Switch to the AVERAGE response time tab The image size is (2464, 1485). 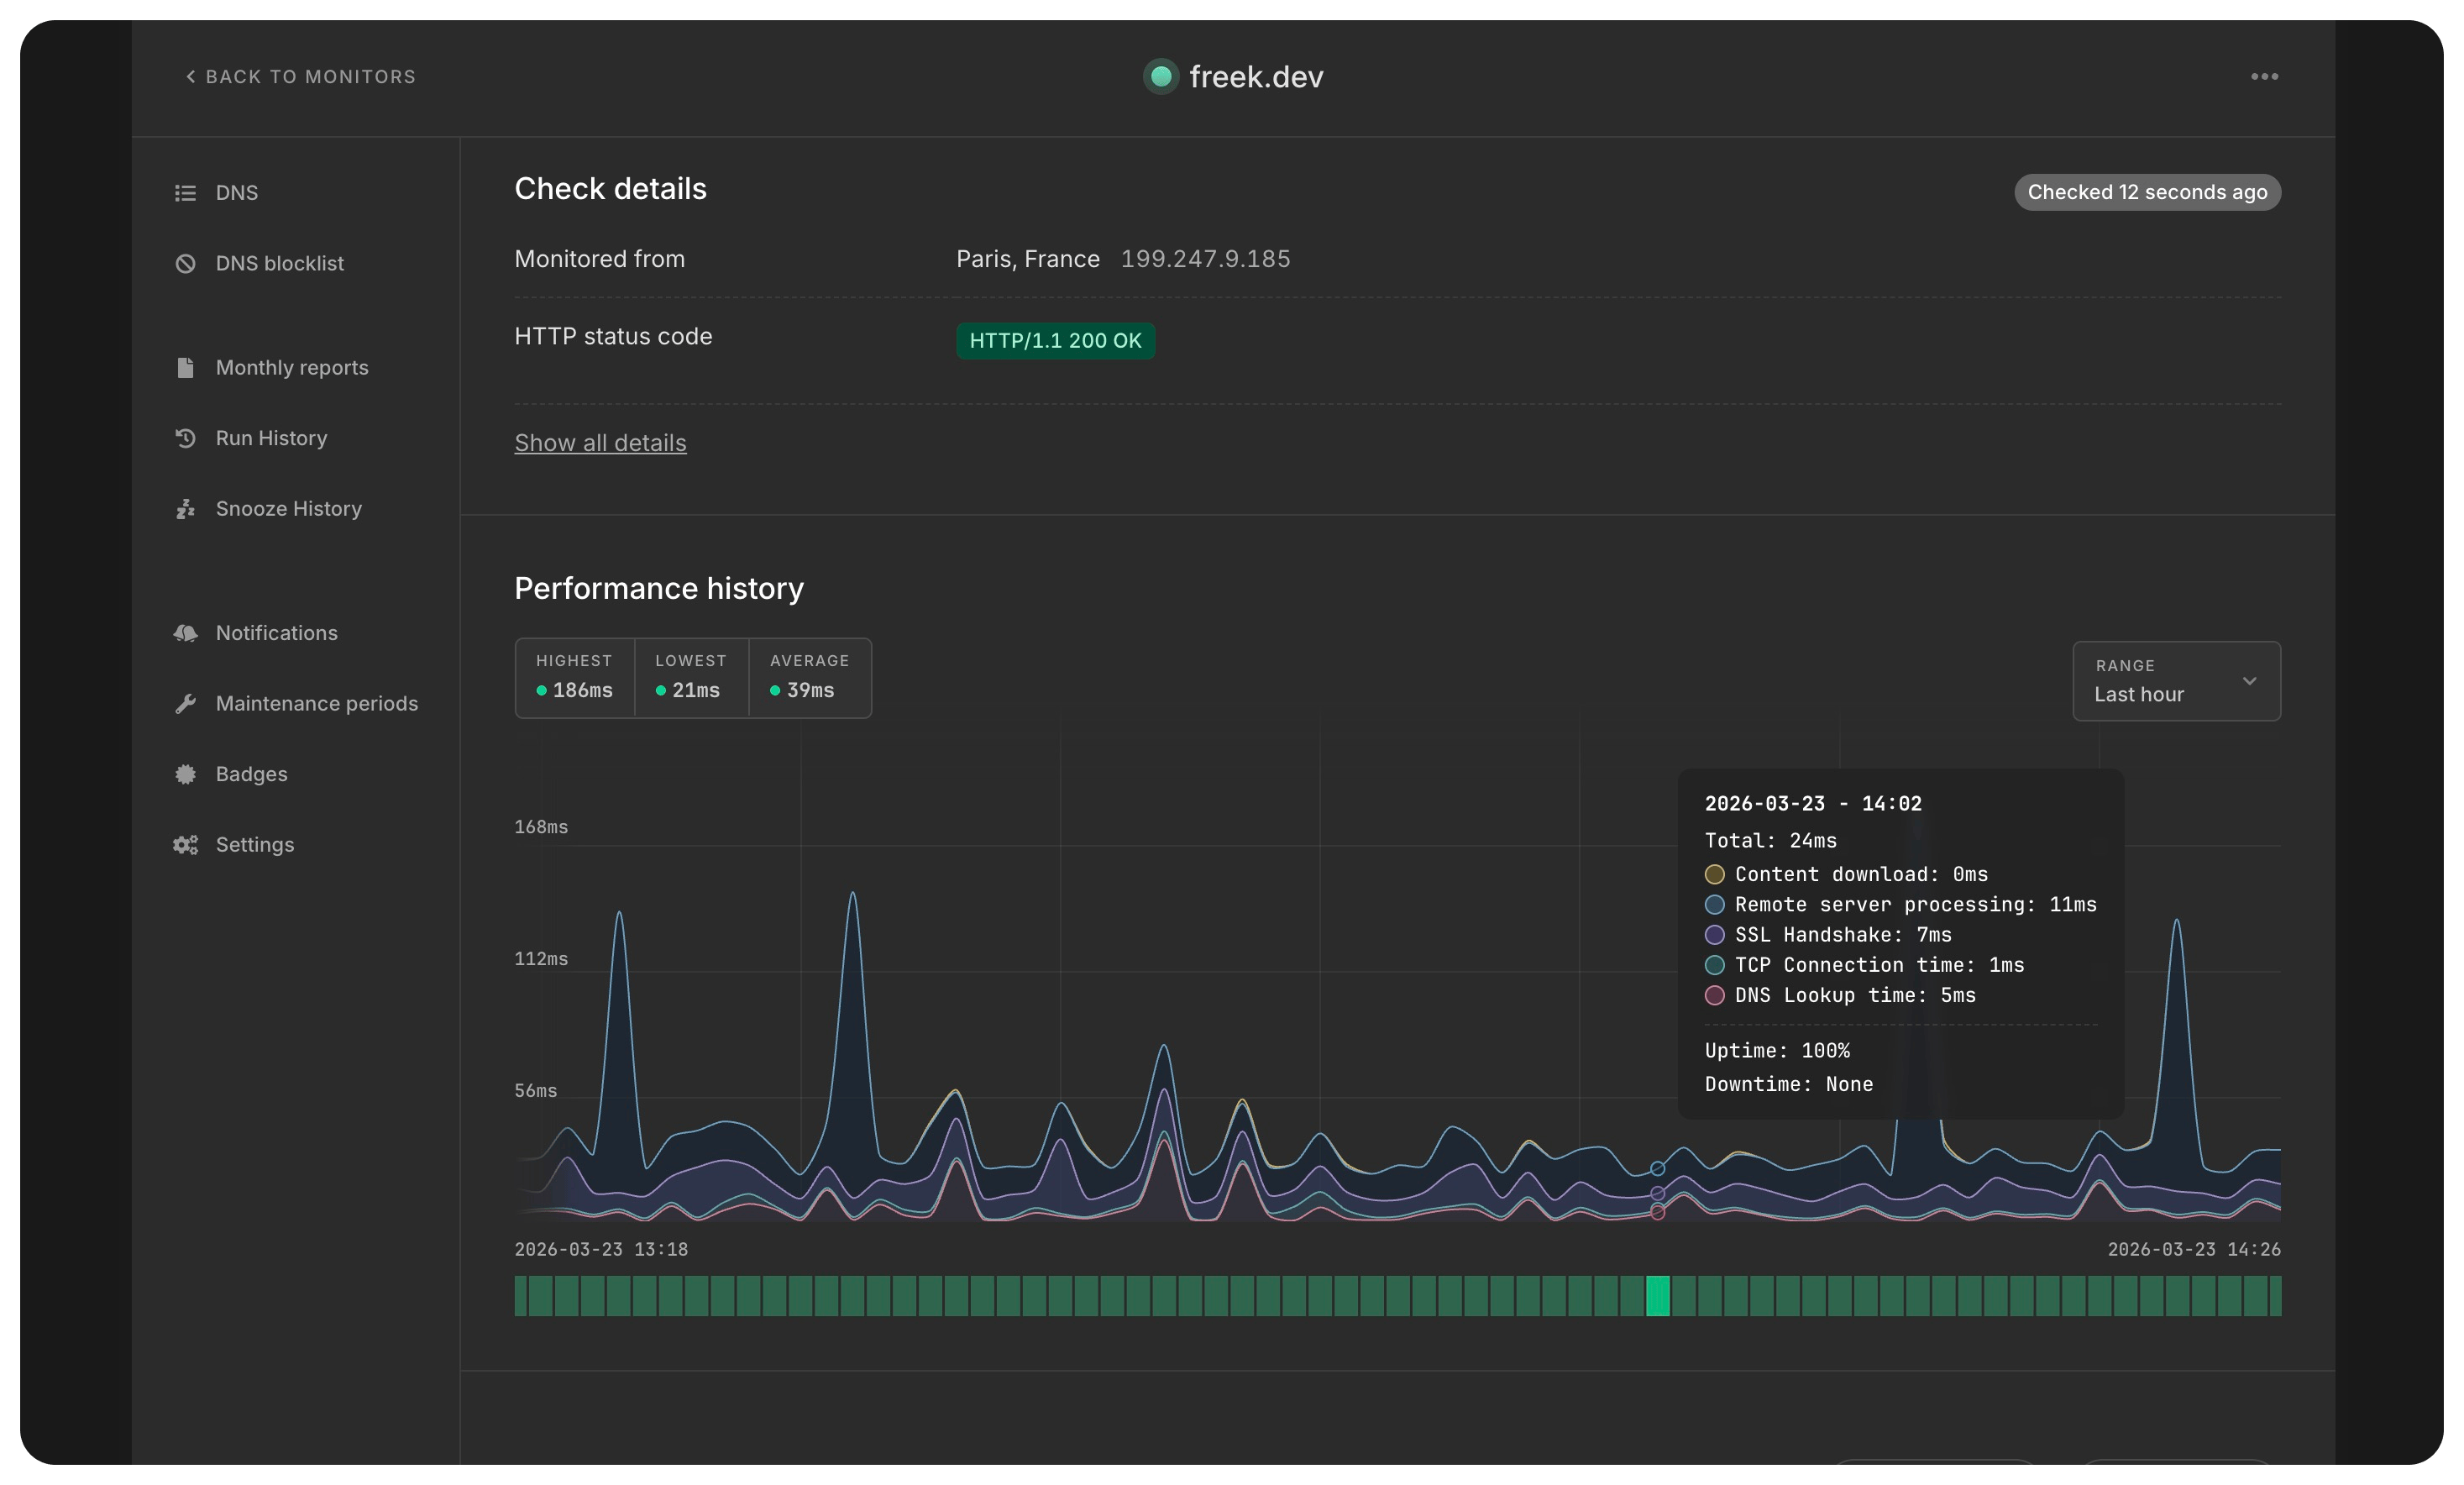pyautogui.click(x=809, y=678)
